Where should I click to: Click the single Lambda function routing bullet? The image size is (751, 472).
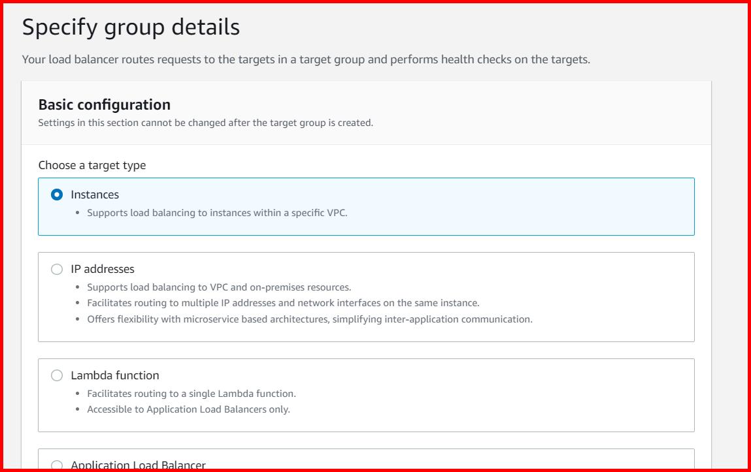(192, 393)
